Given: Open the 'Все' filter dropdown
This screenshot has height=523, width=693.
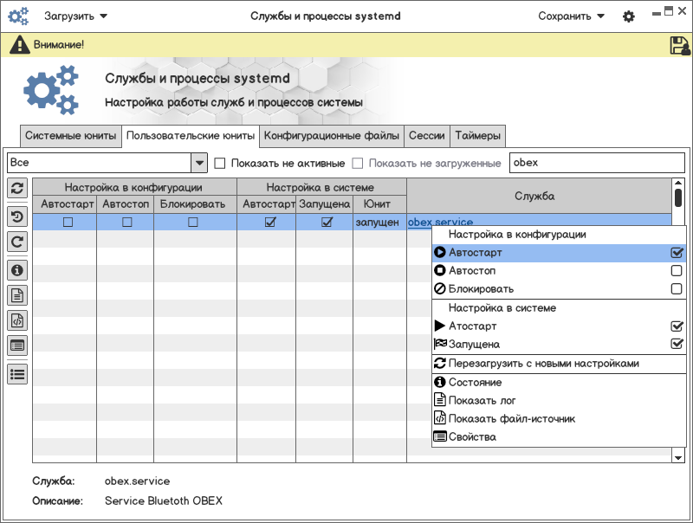Looking at the screenshot, I should 198,163.
